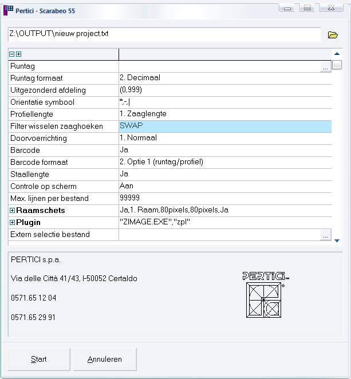The width and height of the screenshot is (351, 379).
Task: Open the Runtag browse ellipsis button
Action: pos(325,67)
